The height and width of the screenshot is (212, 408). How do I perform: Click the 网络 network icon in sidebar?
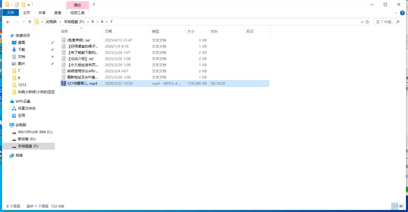[x=12, y=155]
